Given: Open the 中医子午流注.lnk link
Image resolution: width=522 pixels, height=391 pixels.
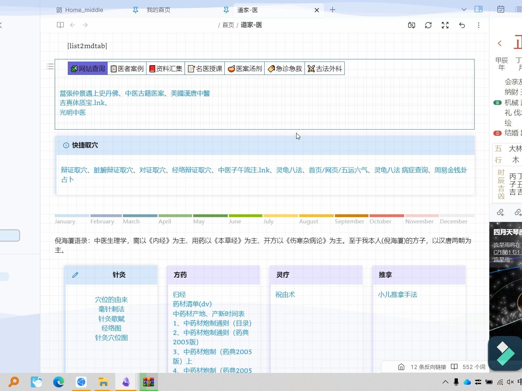Looking at the screenshot, I should (x=244, y=170).
